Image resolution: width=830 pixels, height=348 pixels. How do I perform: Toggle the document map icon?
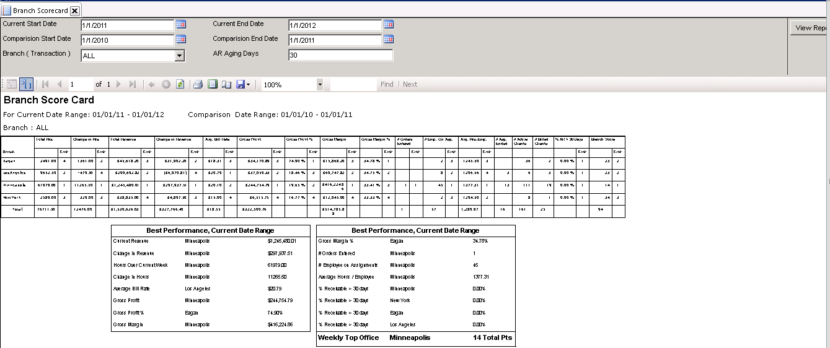point(26,84)
